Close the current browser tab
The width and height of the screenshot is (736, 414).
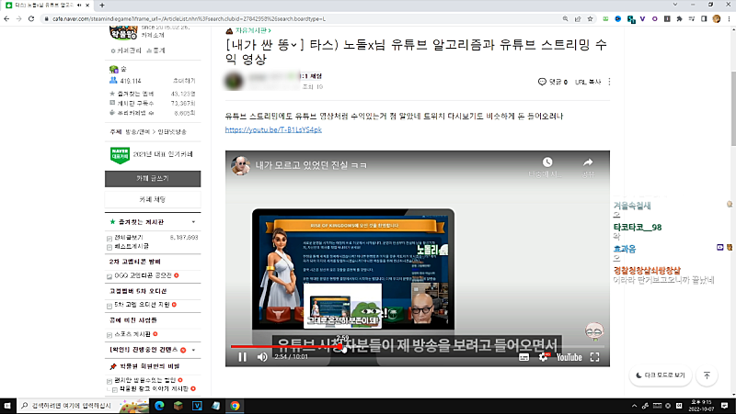87,6
